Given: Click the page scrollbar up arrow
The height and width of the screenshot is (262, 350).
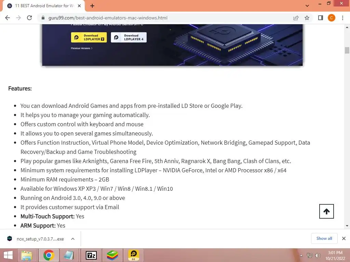Looking at the screenshot, I should pyautogui.click(x=347, y=27).
